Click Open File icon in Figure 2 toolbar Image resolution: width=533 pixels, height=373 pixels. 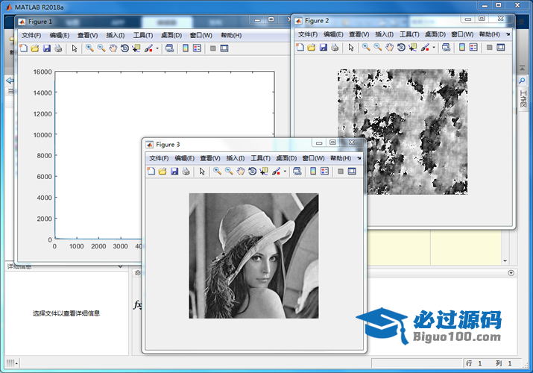pyautogui.click(x=312, y=47)
